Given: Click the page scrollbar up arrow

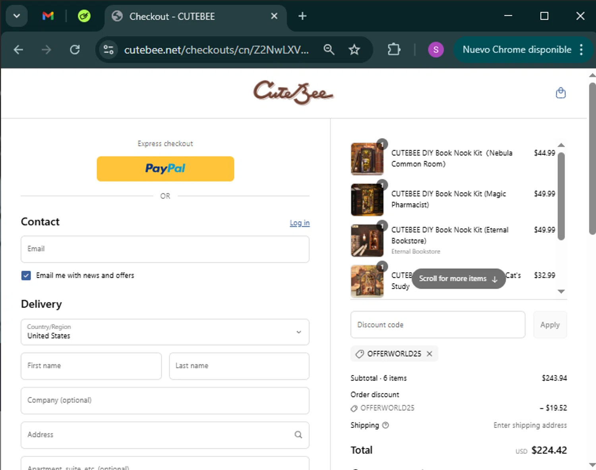Looking at the screenshot, I should (x=592, y=75).
